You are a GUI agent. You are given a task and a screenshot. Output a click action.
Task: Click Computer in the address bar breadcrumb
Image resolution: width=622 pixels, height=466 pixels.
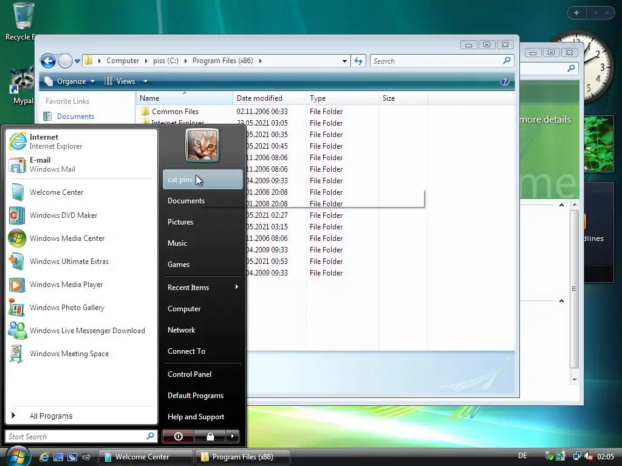pyautogui.click(x=123, y=61)
